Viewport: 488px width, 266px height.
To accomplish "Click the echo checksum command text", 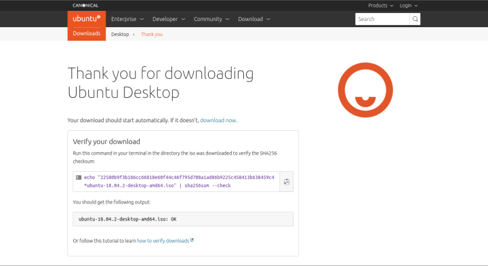I will pyautogui.click(x=179, y=181).
